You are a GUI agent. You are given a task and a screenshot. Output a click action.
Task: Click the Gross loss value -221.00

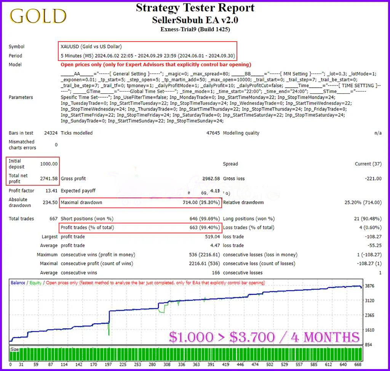372,178
